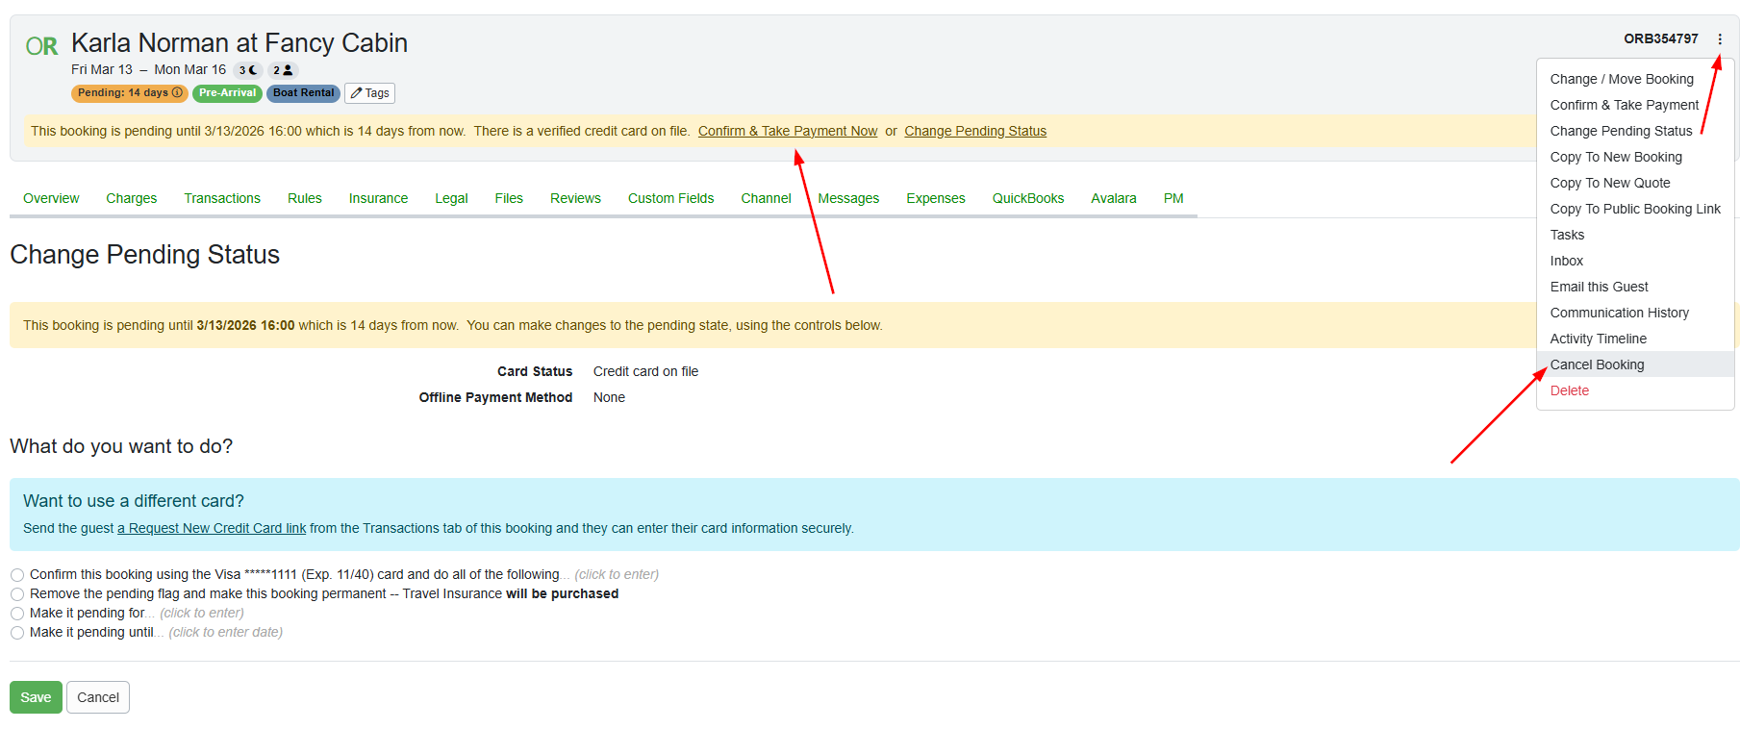Choose the red Delete menu item
This screenshot has width=1740, height=729.
(1635, 390)
